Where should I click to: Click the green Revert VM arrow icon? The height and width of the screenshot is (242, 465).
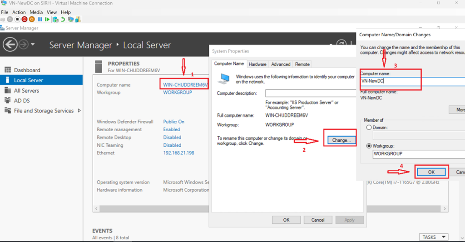pyautogui.click(x=63, y=20)
